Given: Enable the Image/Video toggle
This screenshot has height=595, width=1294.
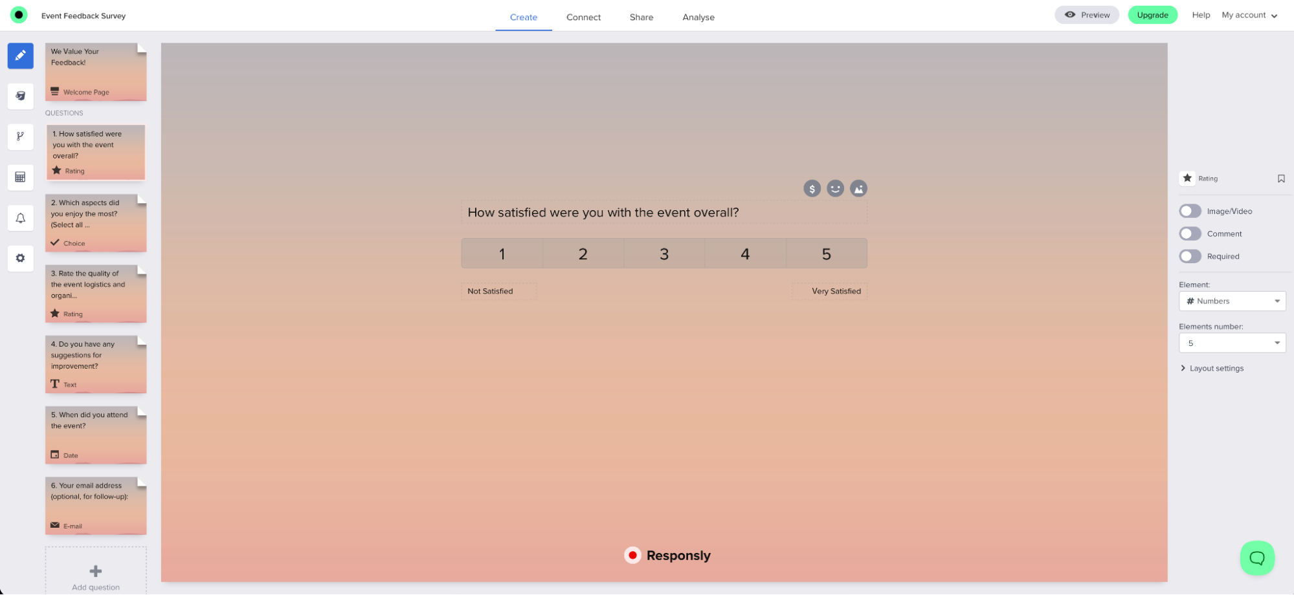Looking at the screenshot, I should point(1190,211).
